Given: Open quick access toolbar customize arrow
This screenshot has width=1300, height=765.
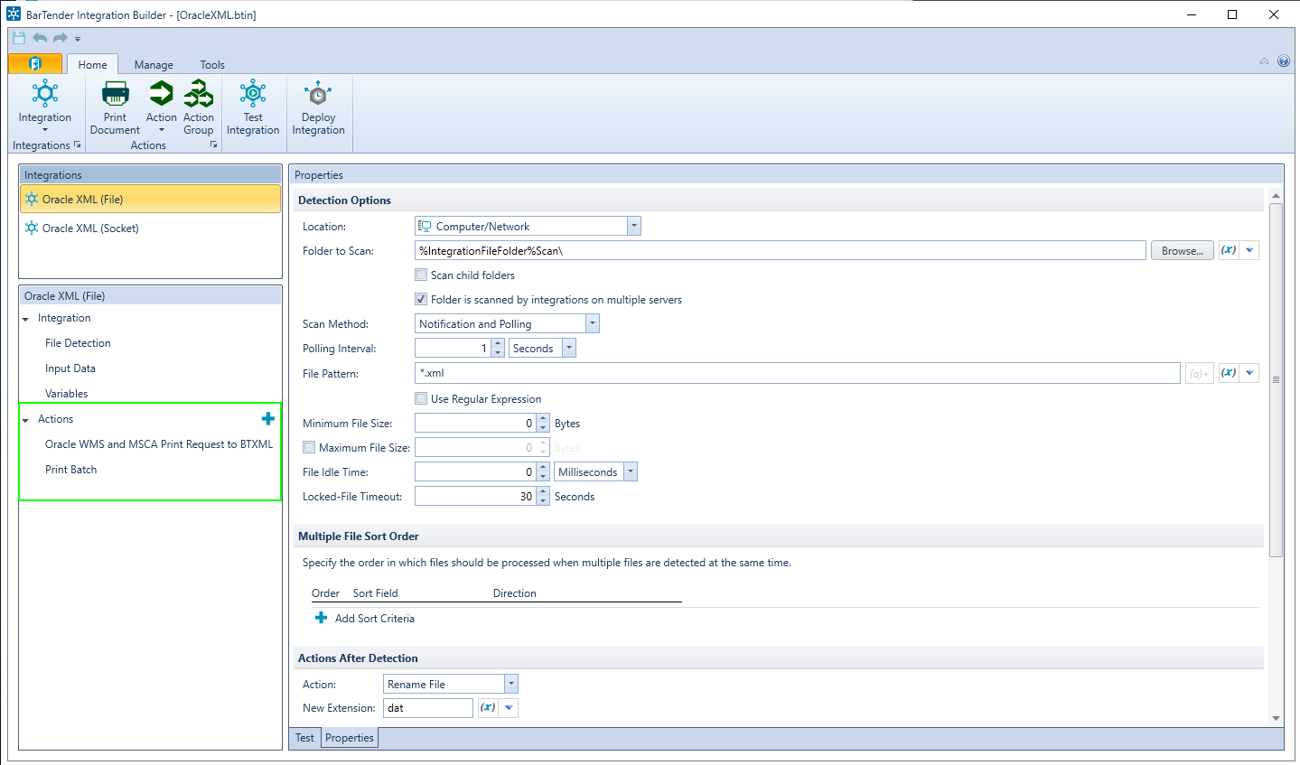Looking at the screenshot, I should [x=78, y=39].
